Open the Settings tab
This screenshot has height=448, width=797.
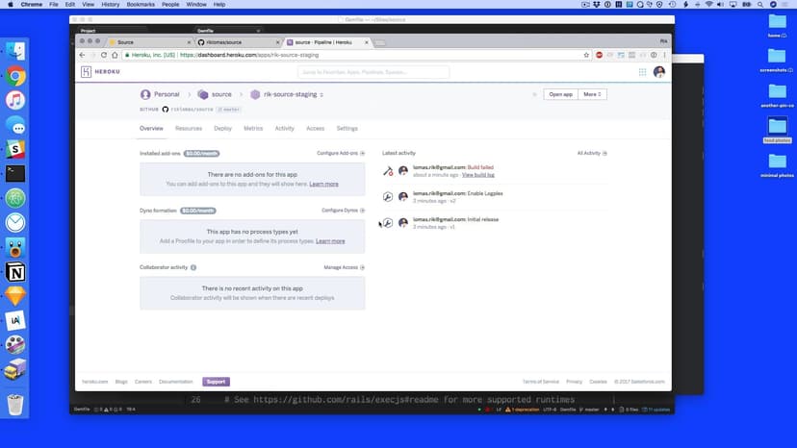pos(347,128)
